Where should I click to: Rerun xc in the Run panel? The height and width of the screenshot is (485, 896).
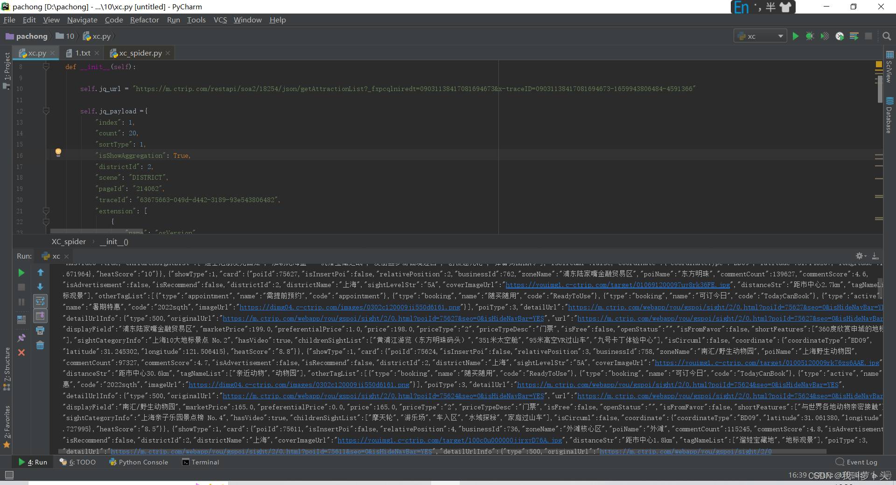pyautogui.click(x=21, y=273)
